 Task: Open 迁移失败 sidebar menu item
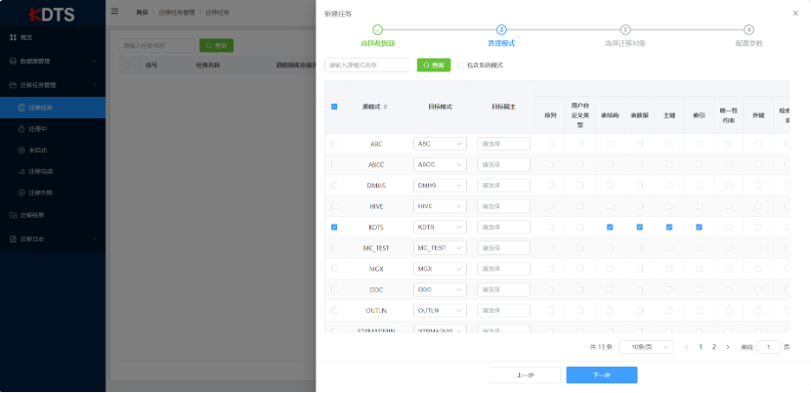pyautogui.click(x=53, y=193)
